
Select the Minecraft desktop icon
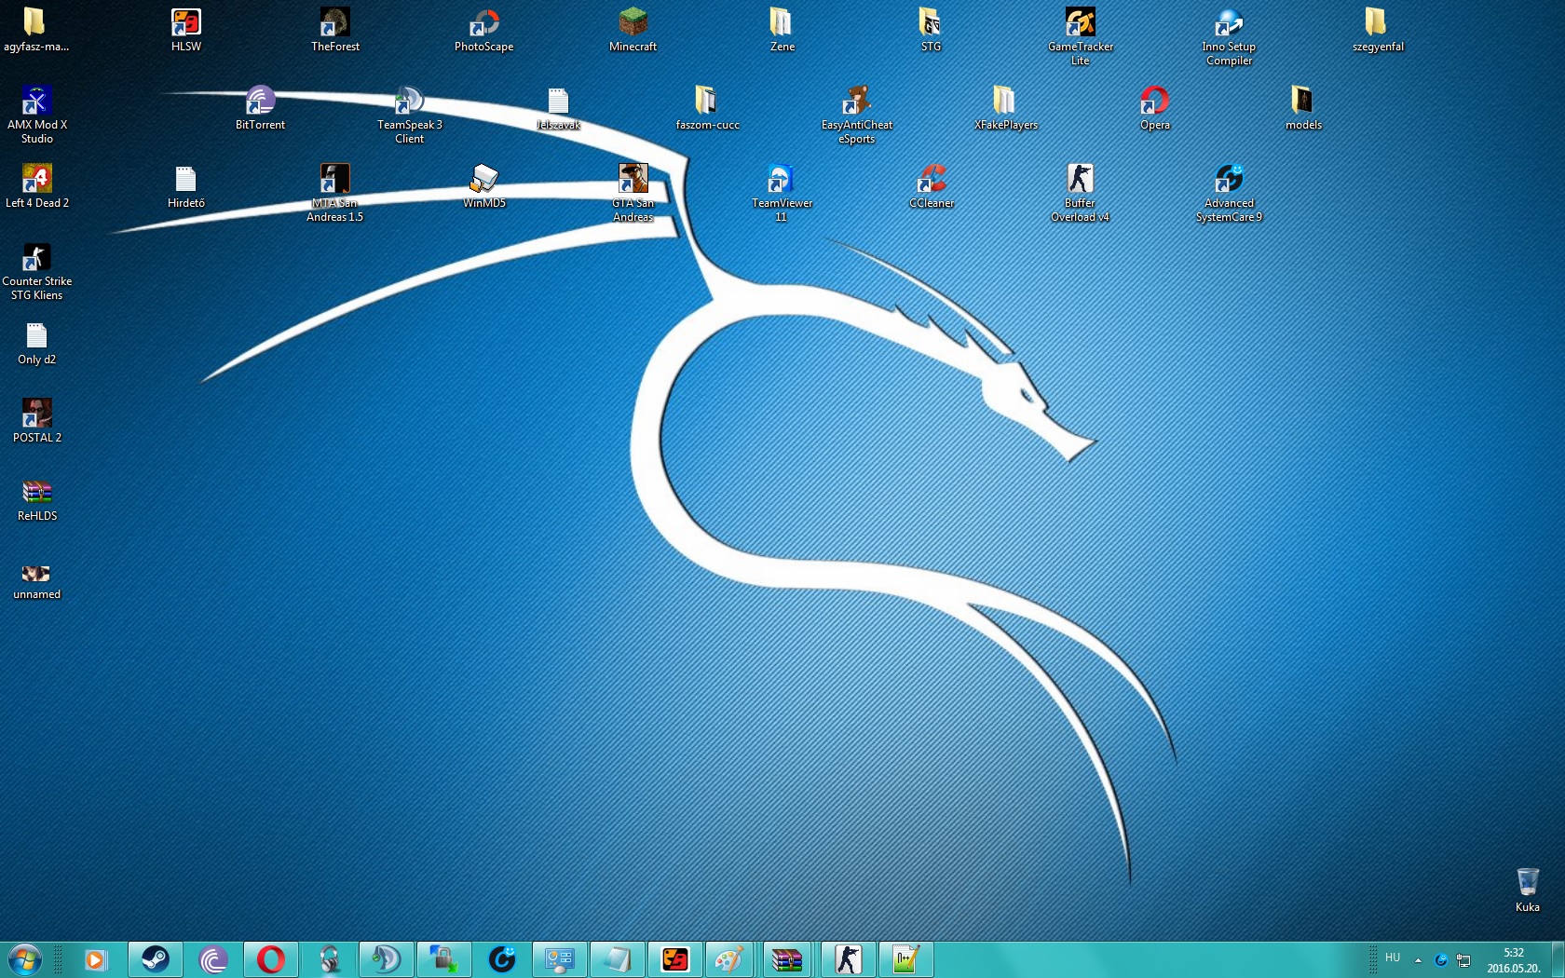633,29
